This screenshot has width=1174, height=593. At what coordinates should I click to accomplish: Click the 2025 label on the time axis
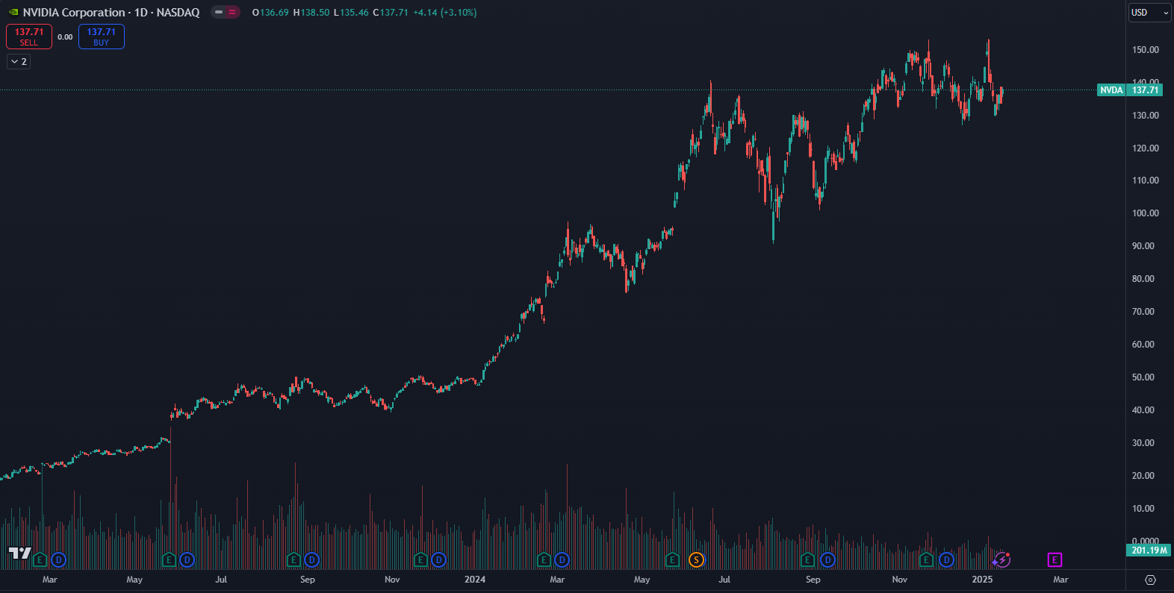[982, 580]
